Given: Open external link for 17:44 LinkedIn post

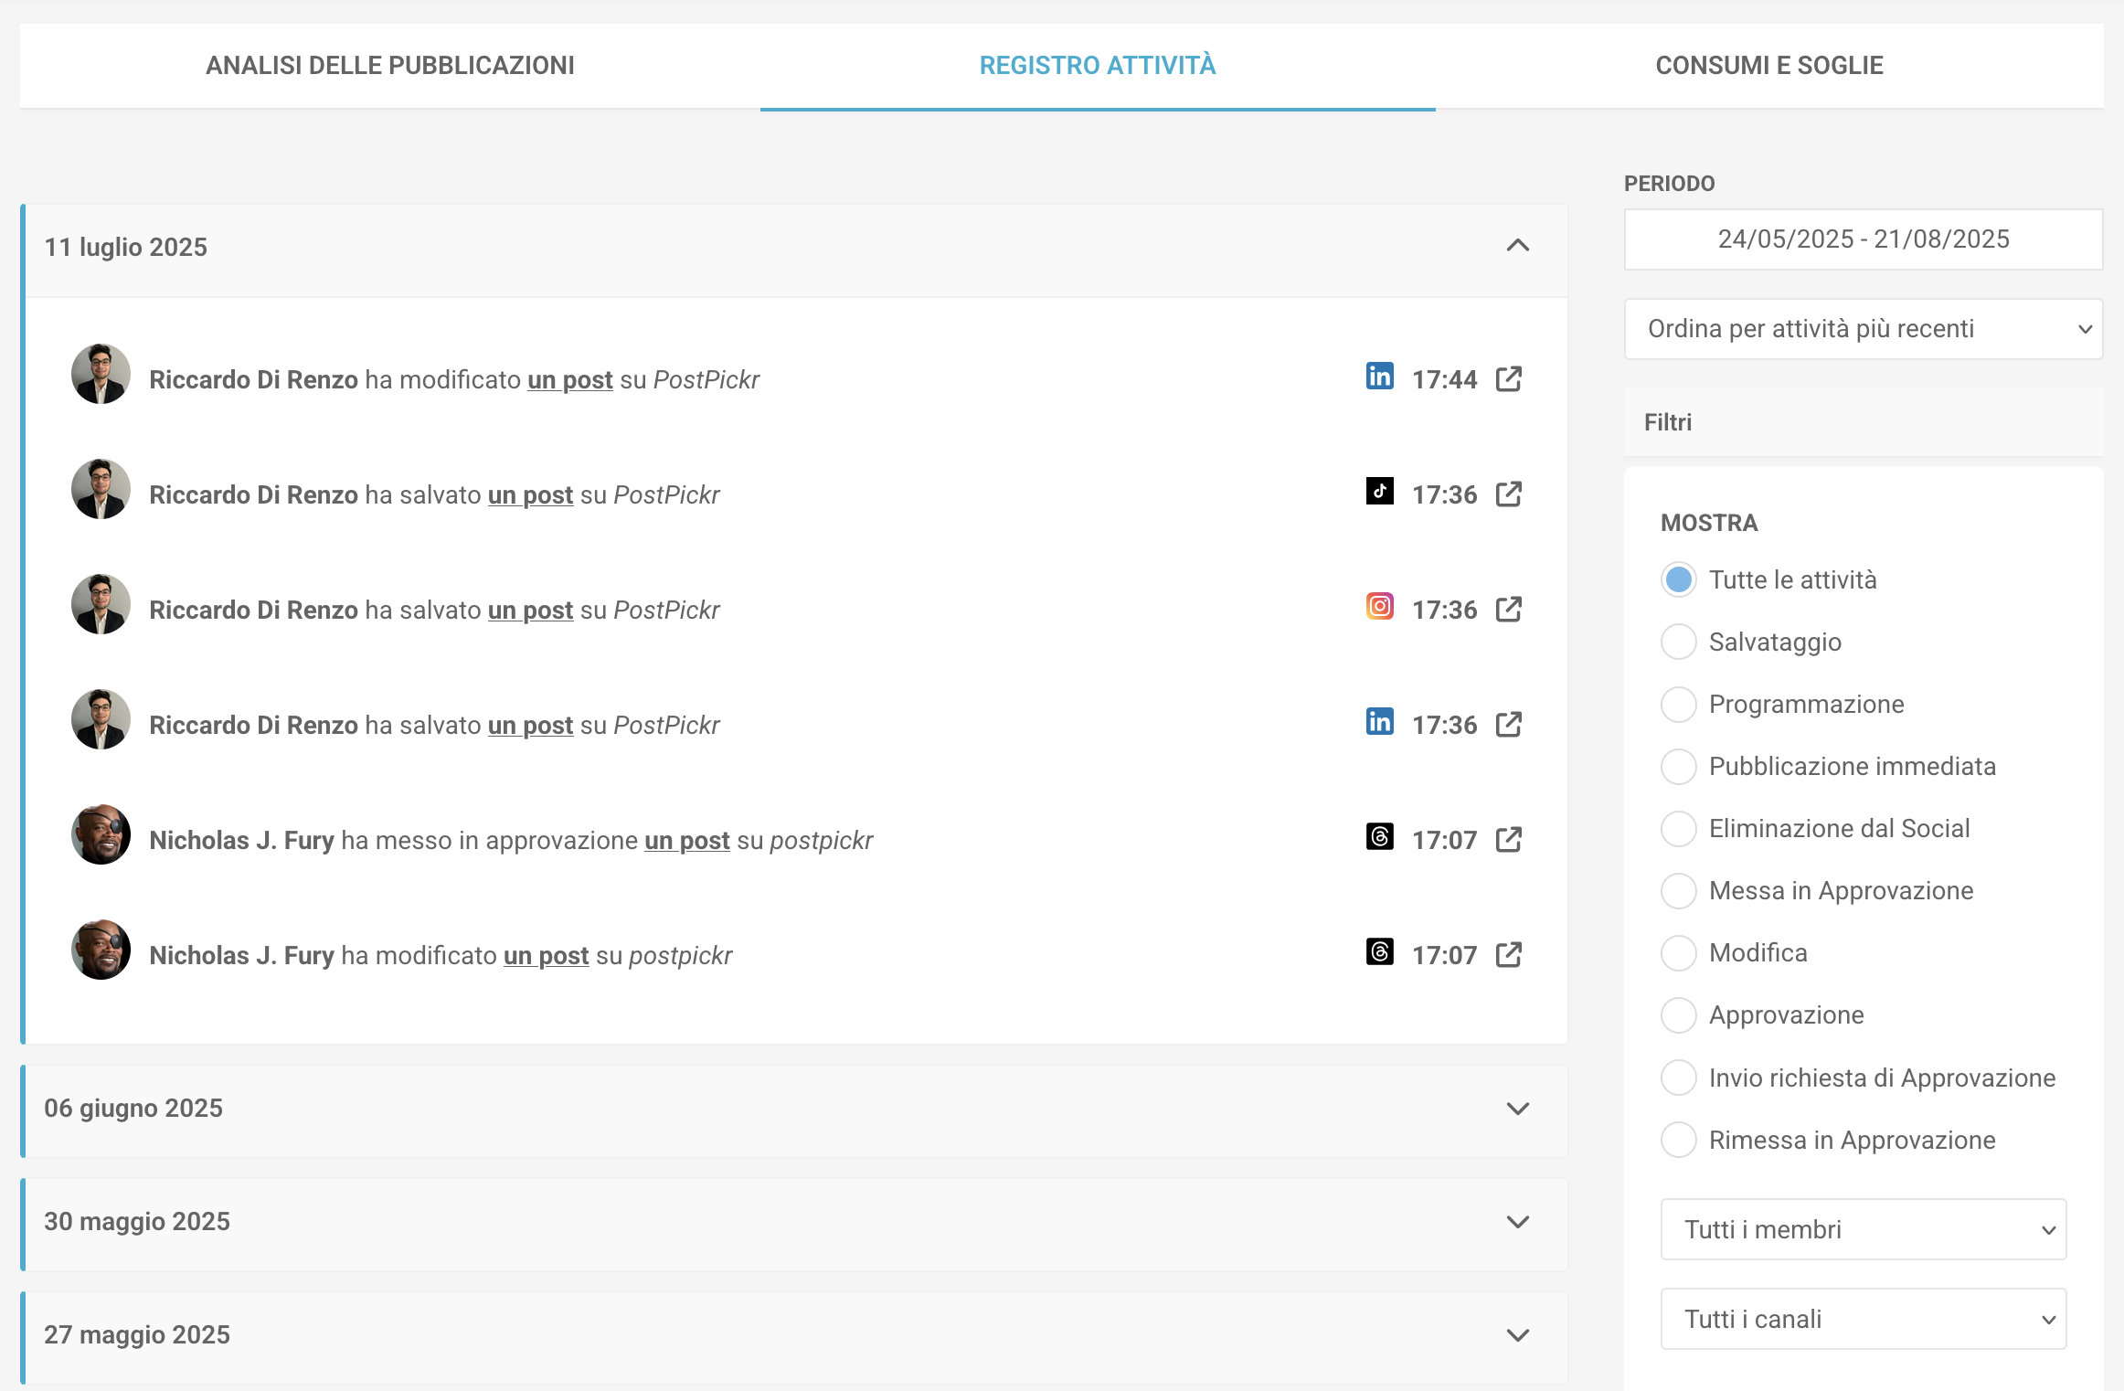Looking at the screenshot, I should point(1508,379).
